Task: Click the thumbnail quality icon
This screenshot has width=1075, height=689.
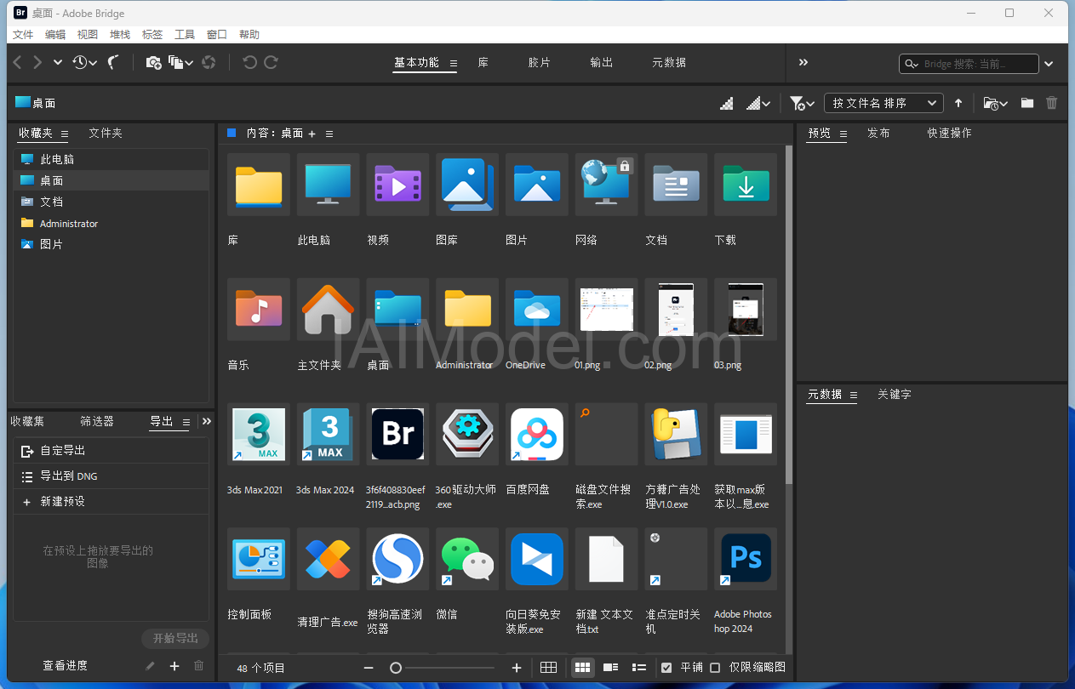Action: tap(727, 103)
